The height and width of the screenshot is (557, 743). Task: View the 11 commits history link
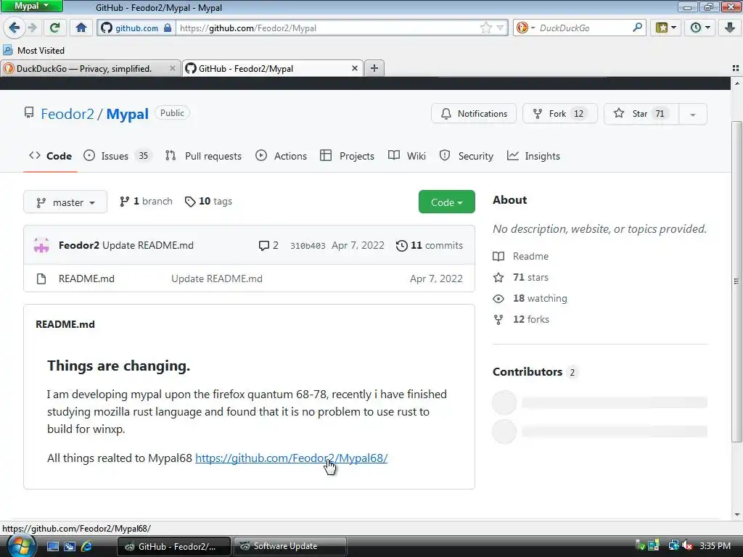(430, 245)
